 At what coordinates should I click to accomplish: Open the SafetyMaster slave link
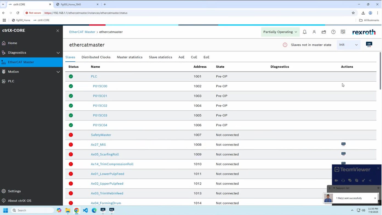tap(101, 135)
